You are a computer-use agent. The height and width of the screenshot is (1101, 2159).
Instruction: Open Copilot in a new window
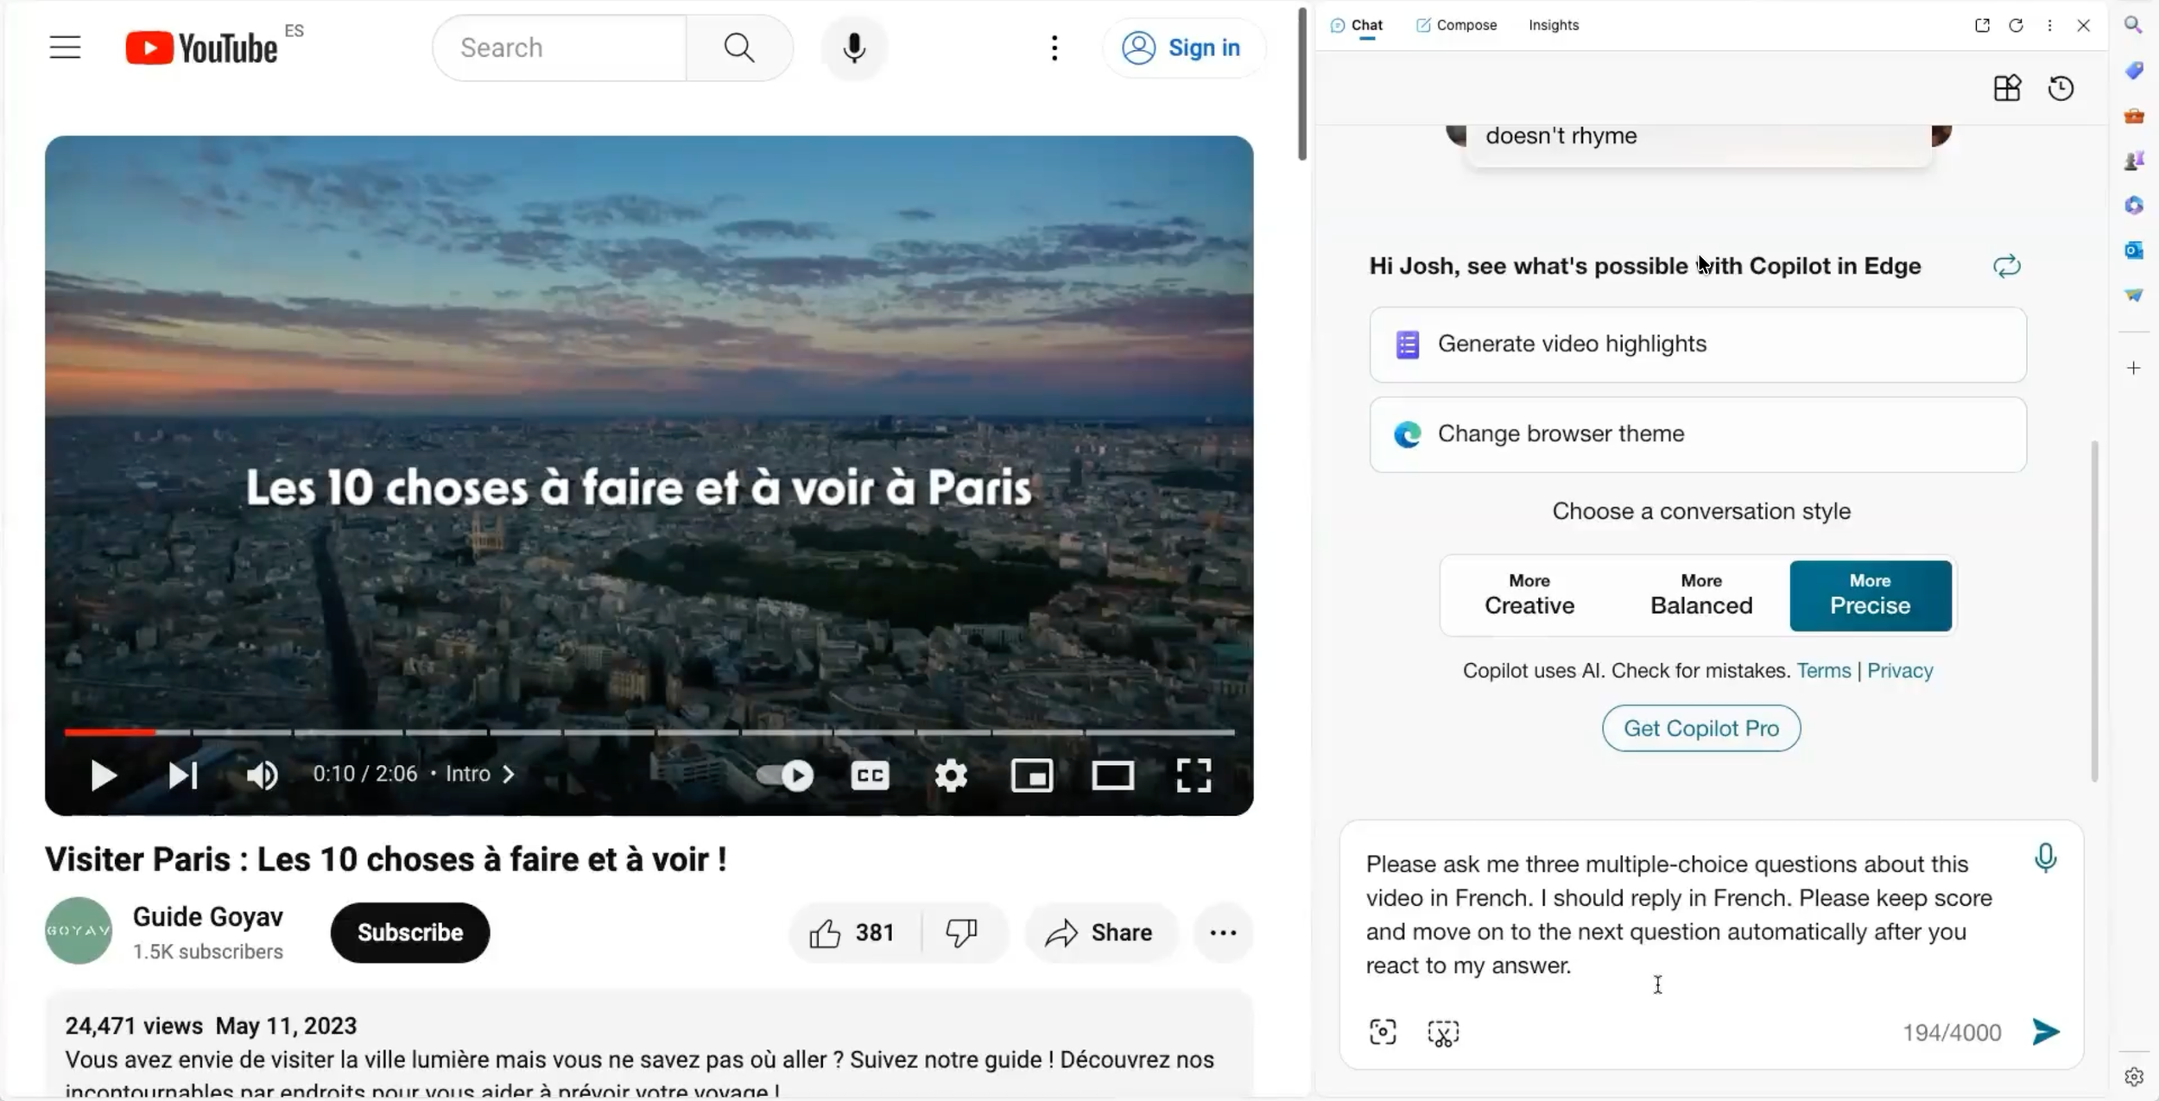[x=1983, y=25]
